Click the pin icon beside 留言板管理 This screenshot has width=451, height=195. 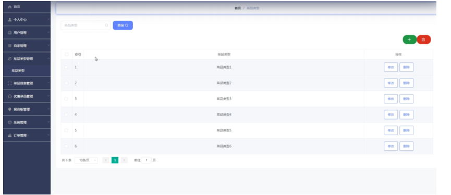[10, 109]
